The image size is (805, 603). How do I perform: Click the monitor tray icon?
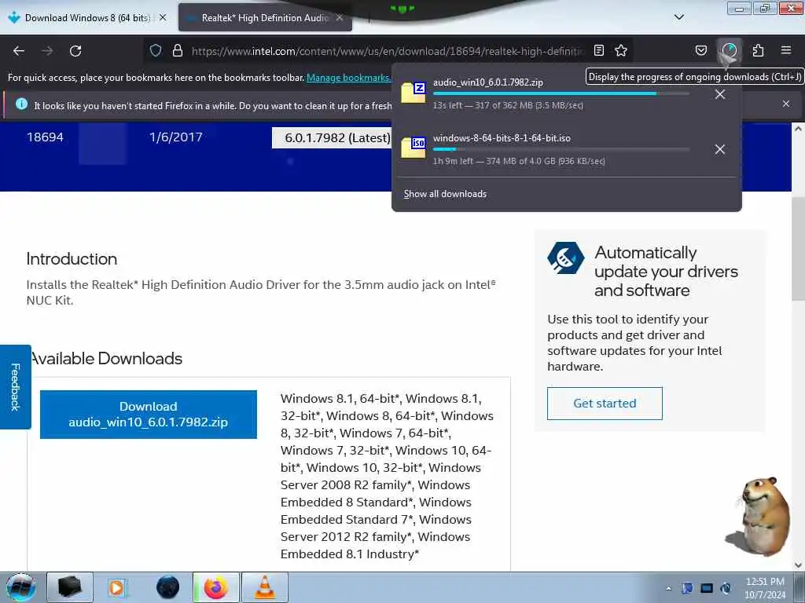click(x=707, y=588)
